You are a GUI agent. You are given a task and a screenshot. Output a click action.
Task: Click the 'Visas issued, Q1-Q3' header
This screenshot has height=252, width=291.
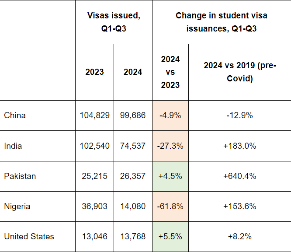[114, 22]
